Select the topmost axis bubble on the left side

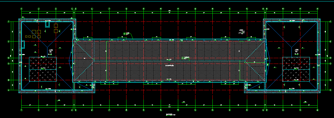9,21
